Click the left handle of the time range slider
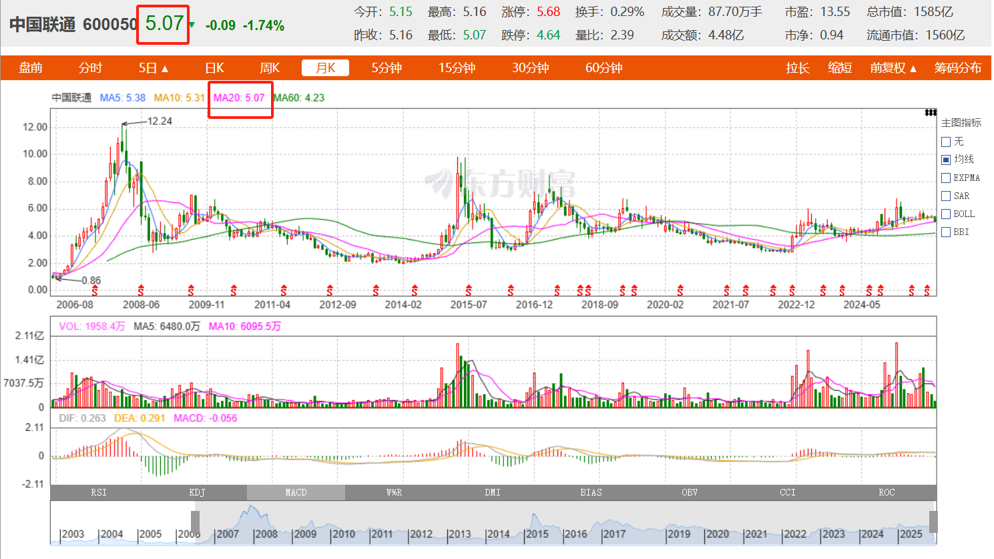 pyautogui.click(x=195, y=522)
